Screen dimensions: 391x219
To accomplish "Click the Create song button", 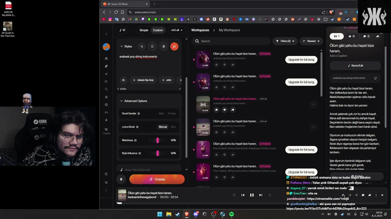I will click(x=157, y=179).
